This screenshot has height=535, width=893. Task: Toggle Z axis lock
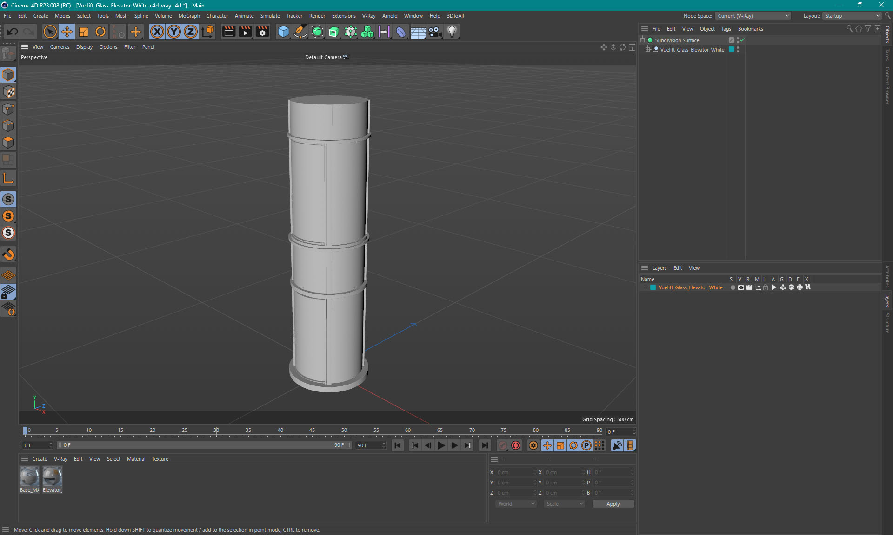point(191,32)
